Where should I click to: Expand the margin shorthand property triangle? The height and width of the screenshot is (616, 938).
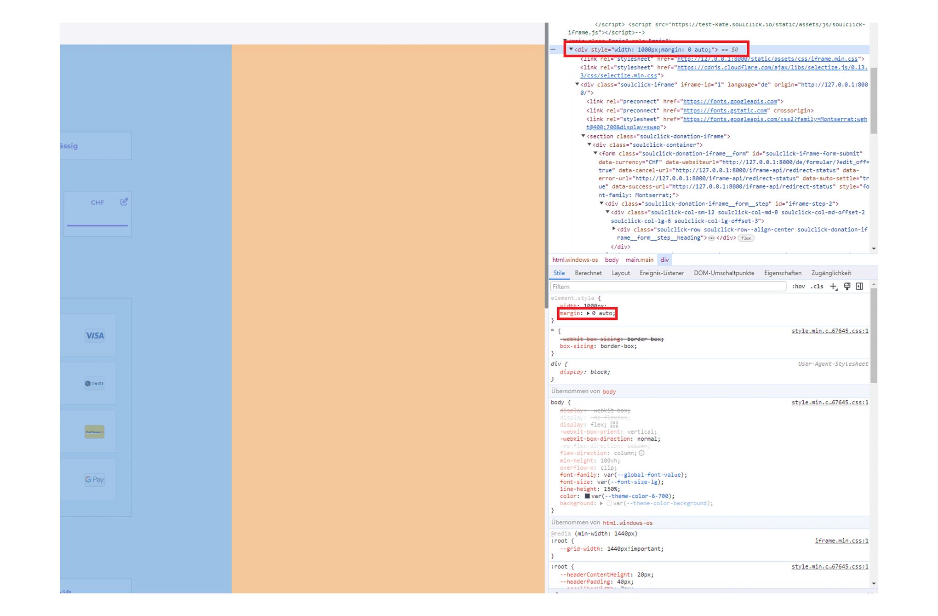coord(588,314)
